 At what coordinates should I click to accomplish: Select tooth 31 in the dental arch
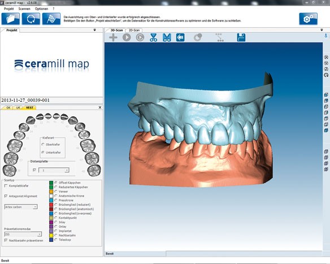click(48, 116)
